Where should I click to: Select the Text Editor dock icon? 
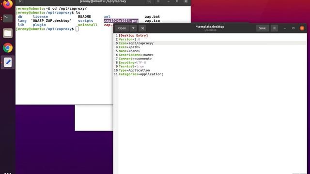pyautogui.click(x=8, y=62)
